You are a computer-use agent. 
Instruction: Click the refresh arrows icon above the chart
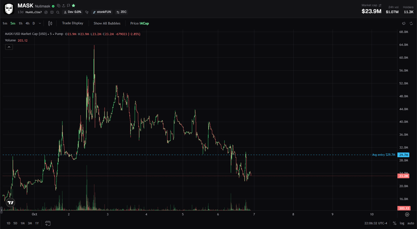(x=410, y=23)
